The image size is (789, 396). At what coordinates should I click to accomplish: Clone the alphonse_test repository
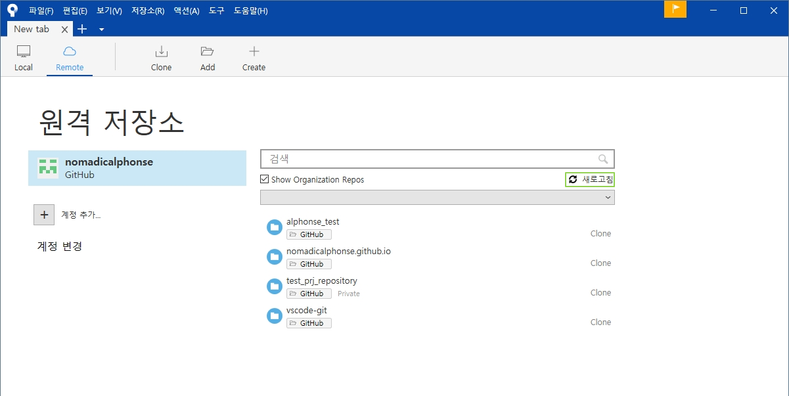coord(600,234)
